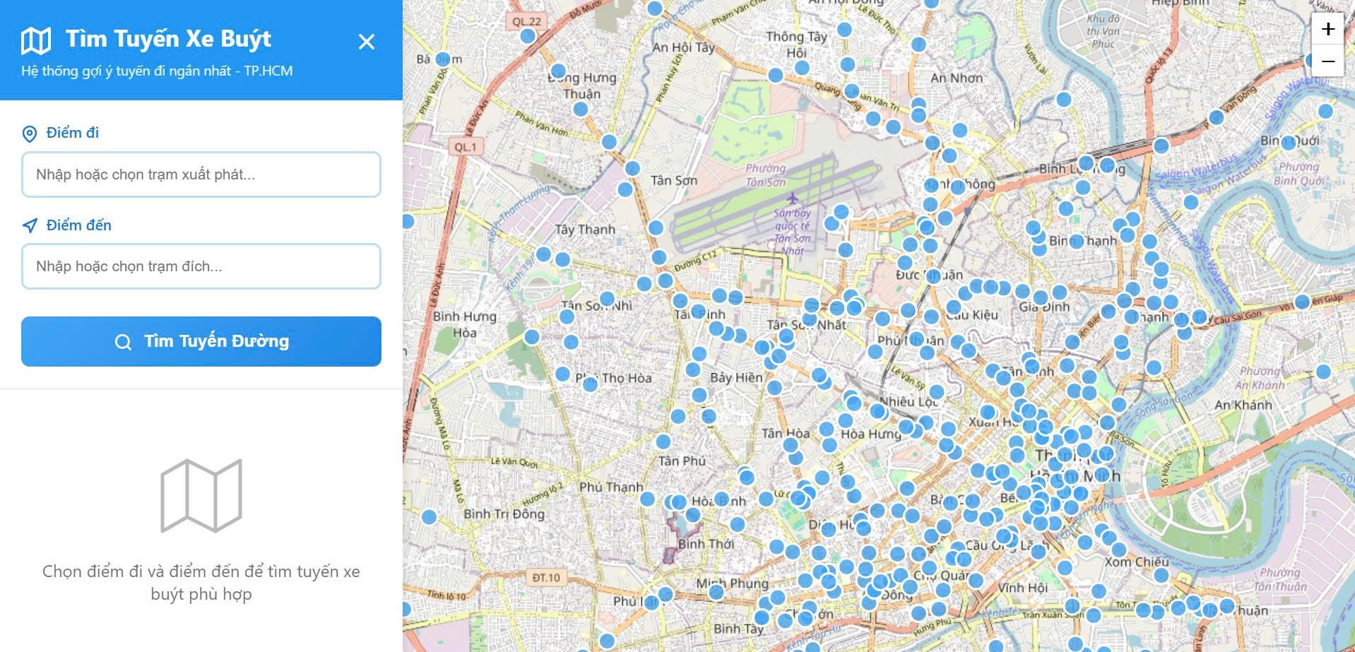The height and width of the screenshot is (652, 1355).
Task: Select bus stop marker near Tân Sơn label
Action: [632, 168]
